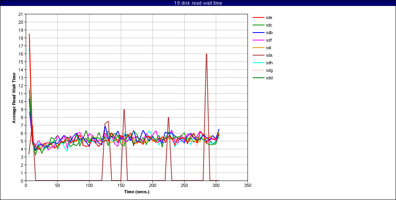Select the sdb legend label

(269, 33)
